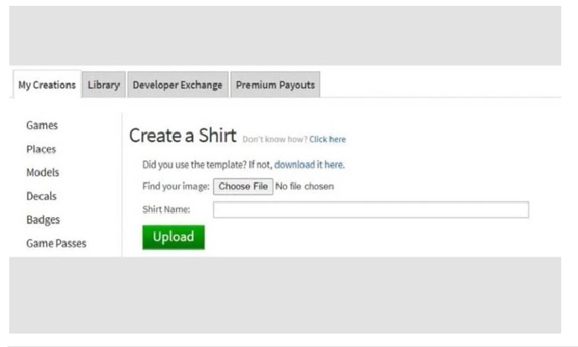The width and height of the screenshot is (578, 347).
Task: Select Badges from the sidebar
Action: point(43,220)
